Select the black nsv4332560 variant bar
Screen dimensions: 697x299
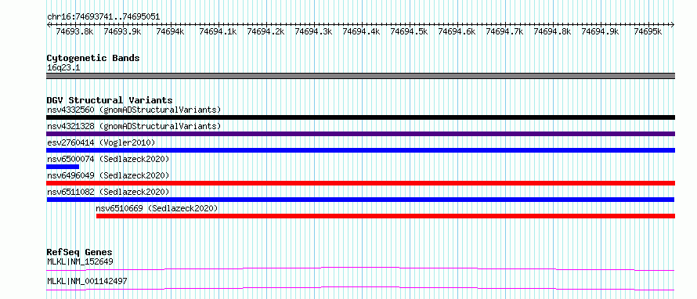click(x=360, y=117)
